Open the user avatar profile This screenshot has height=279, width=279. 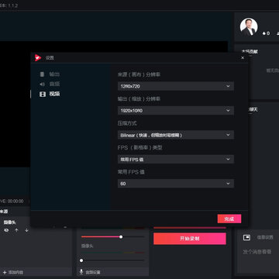pyautogui.click(x=249, y=27)
